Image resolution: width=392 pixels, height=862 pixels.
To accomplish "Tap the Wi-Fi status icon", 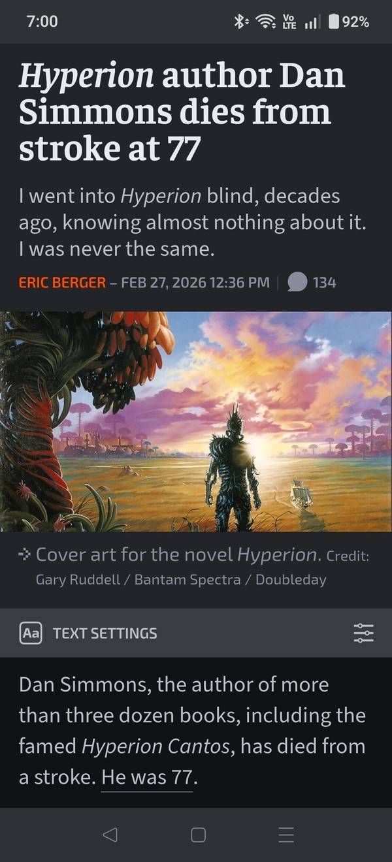I will point(265,22).
